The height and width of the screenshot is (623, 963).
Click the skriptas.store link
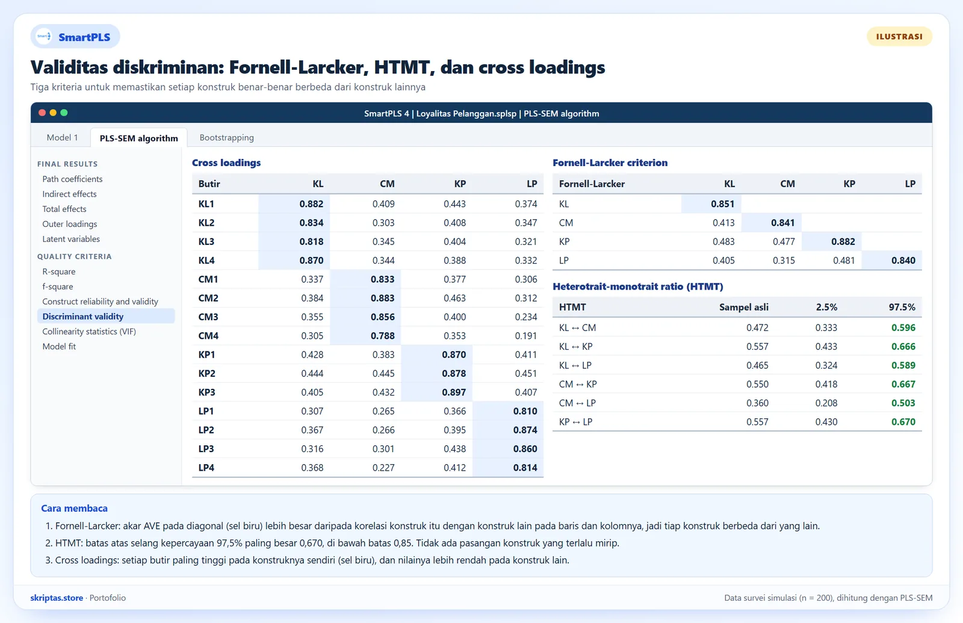57,598
